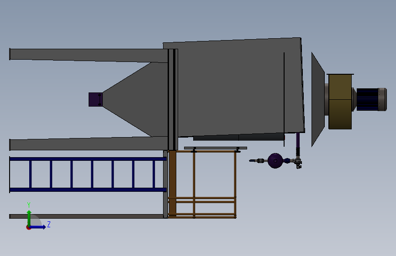
Task: Select the striped blue fan motor
Action: coord(367,99)
